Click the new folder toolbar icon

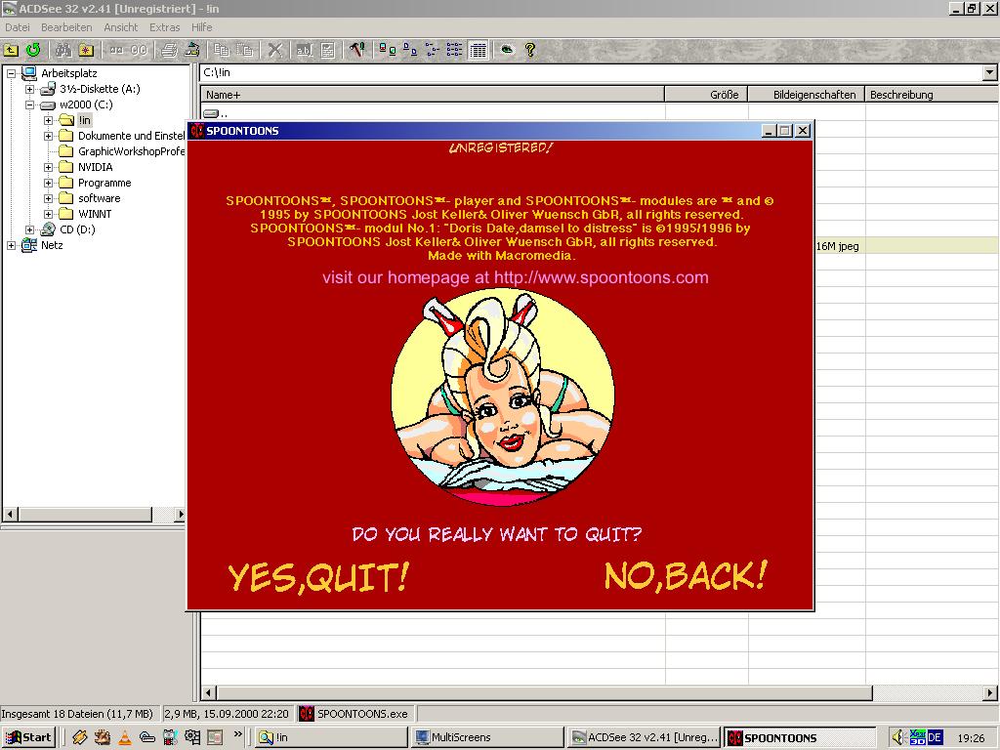pyautogui.click(x=86, y=50)
